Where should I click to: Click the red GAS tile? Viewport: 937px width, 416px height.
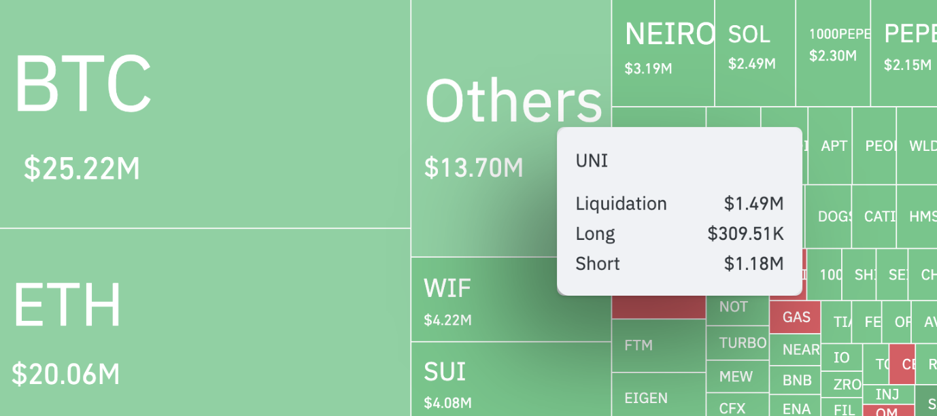796,317
